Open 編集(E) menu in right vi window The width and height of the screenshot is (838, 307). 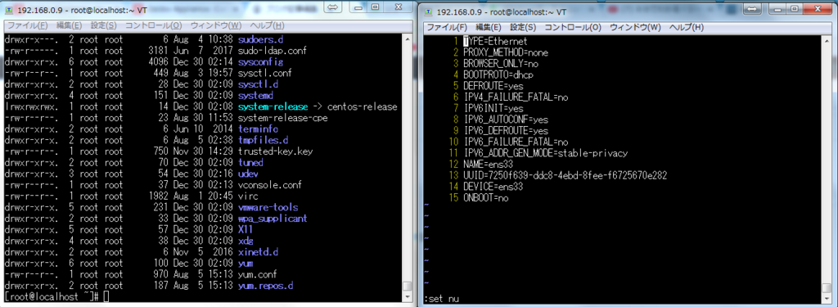(x=489, y=27)
